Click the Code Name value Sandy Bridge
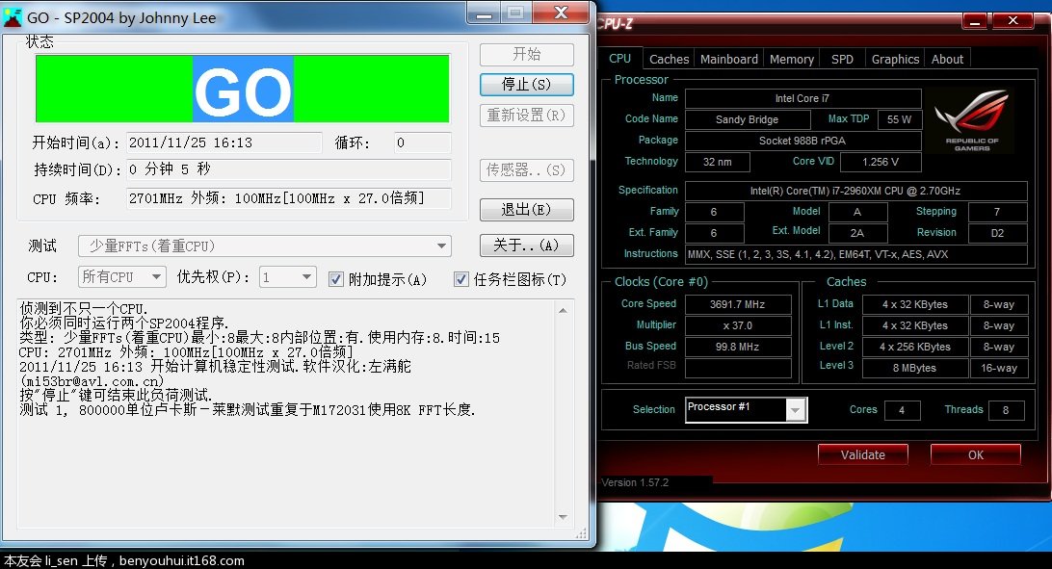The image size is (1052, 569). [747, 119]
